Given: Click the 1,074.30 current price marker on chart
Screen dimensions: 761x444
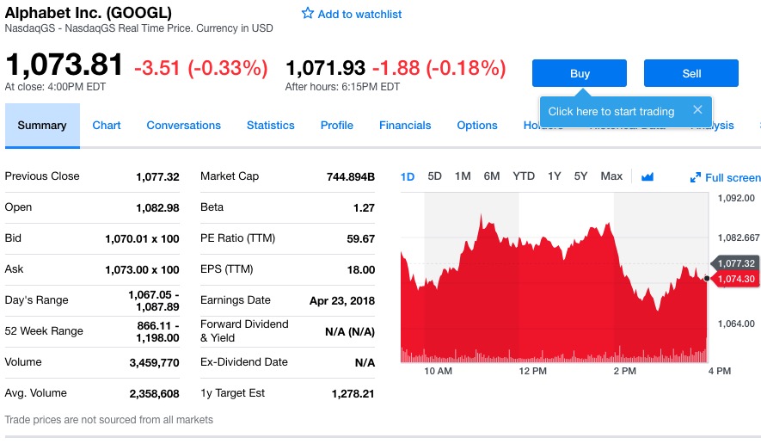Looking at the screenshot, I should pos(735,279).
